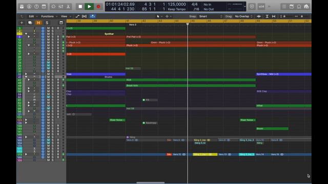
Task: Solo track 3
Action: pos(52,28)
